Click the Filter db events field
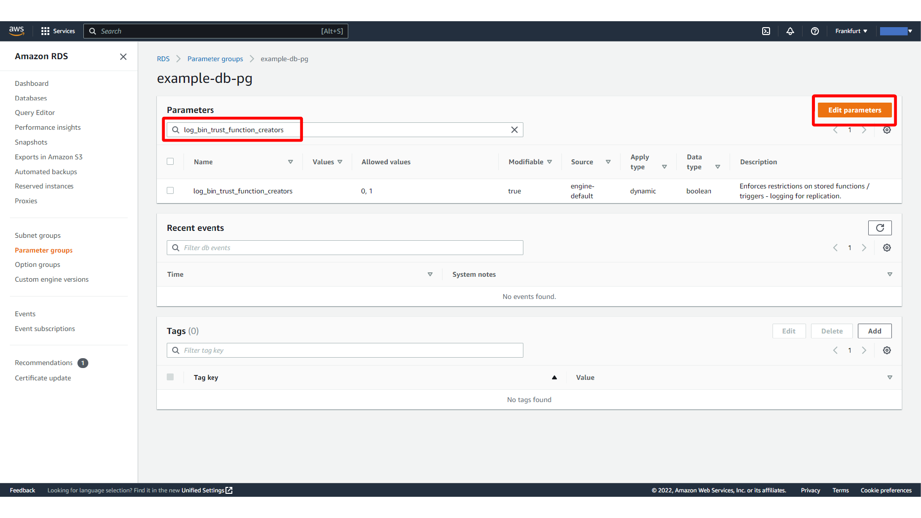This screenshot has width=921, height=518. coord(345,248)
